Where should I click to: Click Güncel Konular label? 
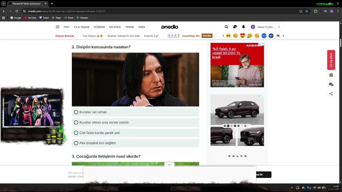65,36
